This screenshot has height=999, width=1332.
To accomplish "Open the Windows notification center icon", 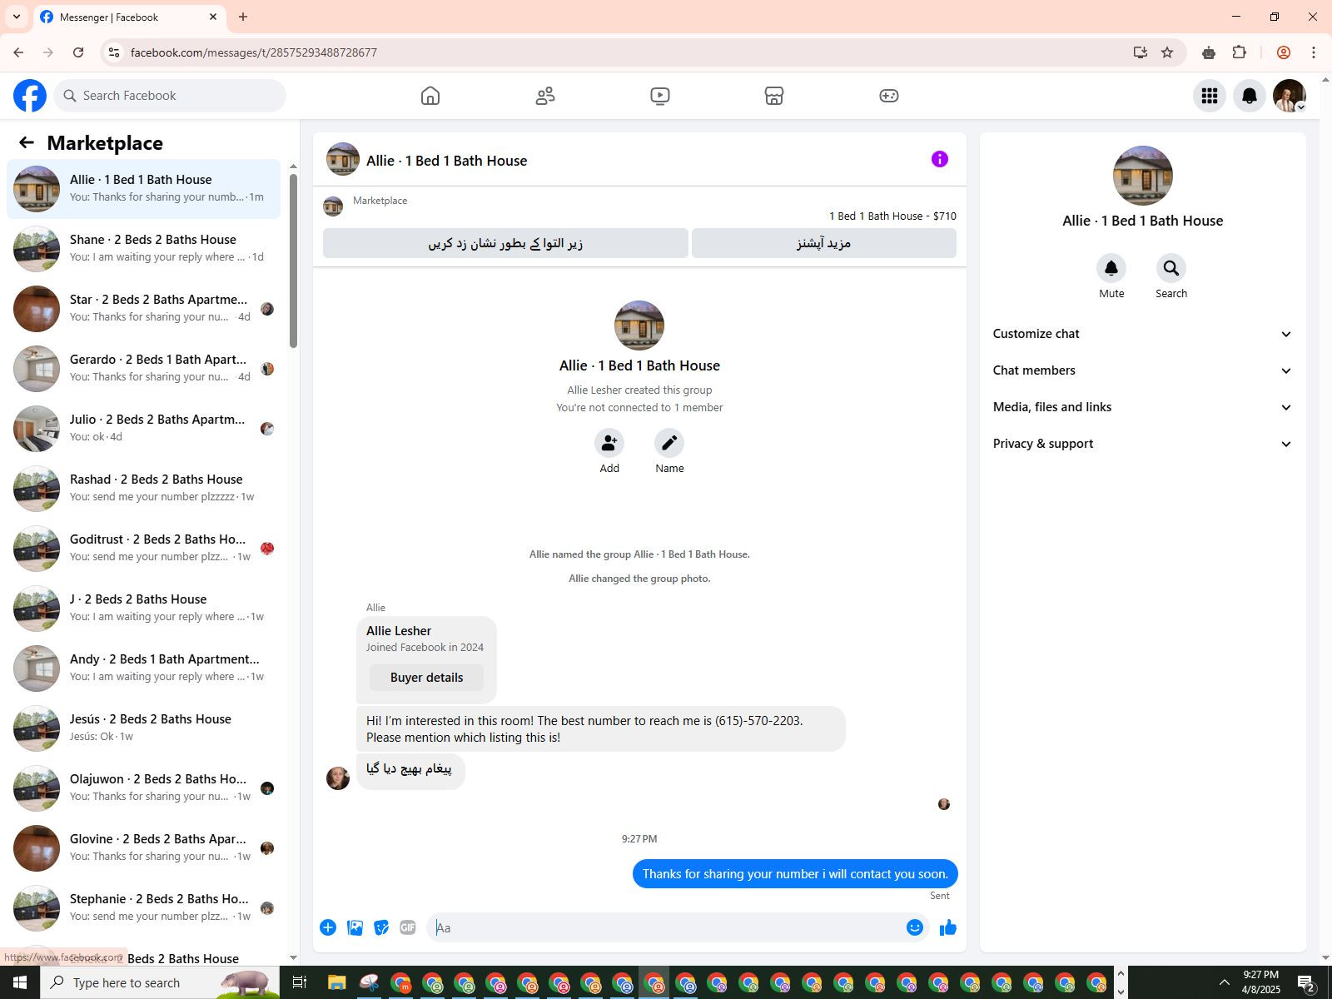I will (x=1307, y=983).
